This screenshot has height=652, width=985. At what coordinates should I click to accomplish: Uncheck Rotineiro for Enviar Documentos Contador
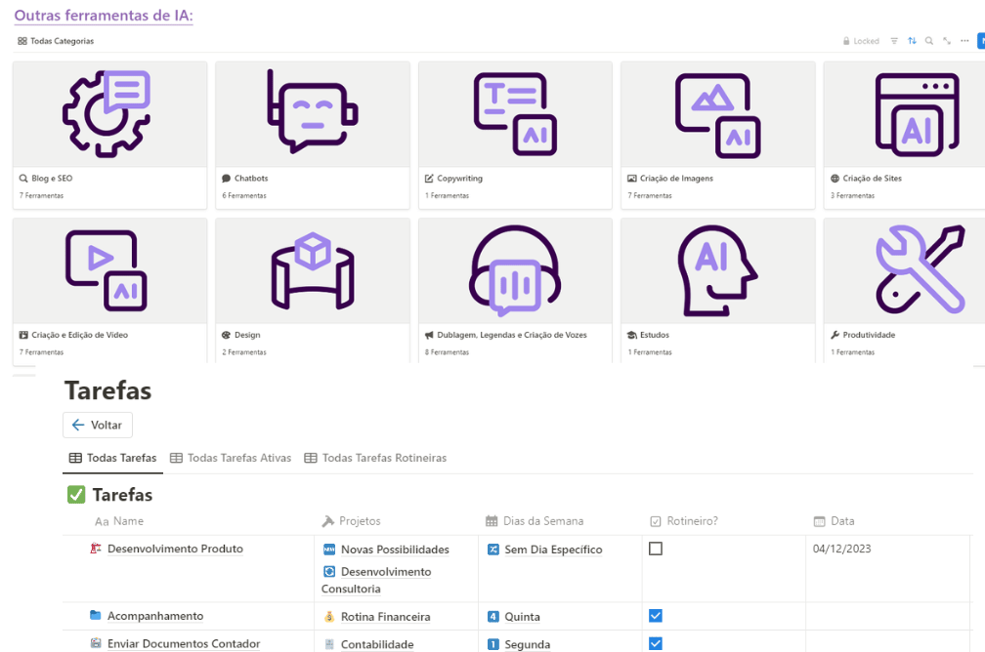[656, 643]
